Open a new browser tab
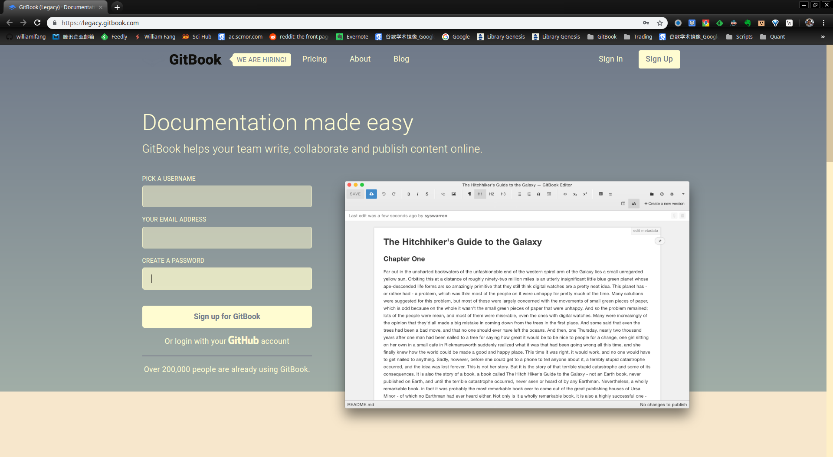 point(117,7)
